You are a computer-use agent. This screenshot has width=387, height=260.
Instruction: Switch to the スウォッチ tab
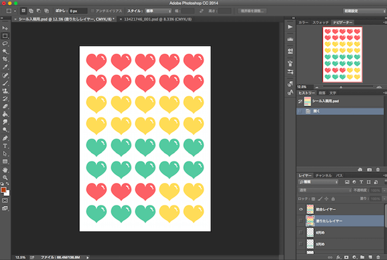pyautogui.click(x=320, y=22)
